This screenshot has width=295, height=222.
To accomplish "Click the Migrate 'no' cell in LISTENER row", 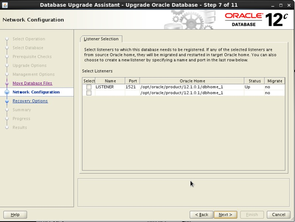I will [275, 87].
